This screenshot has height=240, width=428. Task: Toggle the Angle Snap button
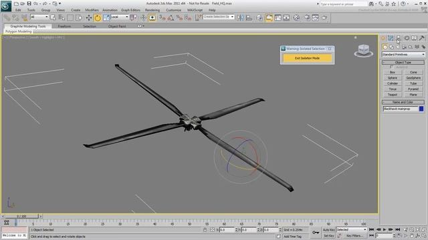(171, 18)
